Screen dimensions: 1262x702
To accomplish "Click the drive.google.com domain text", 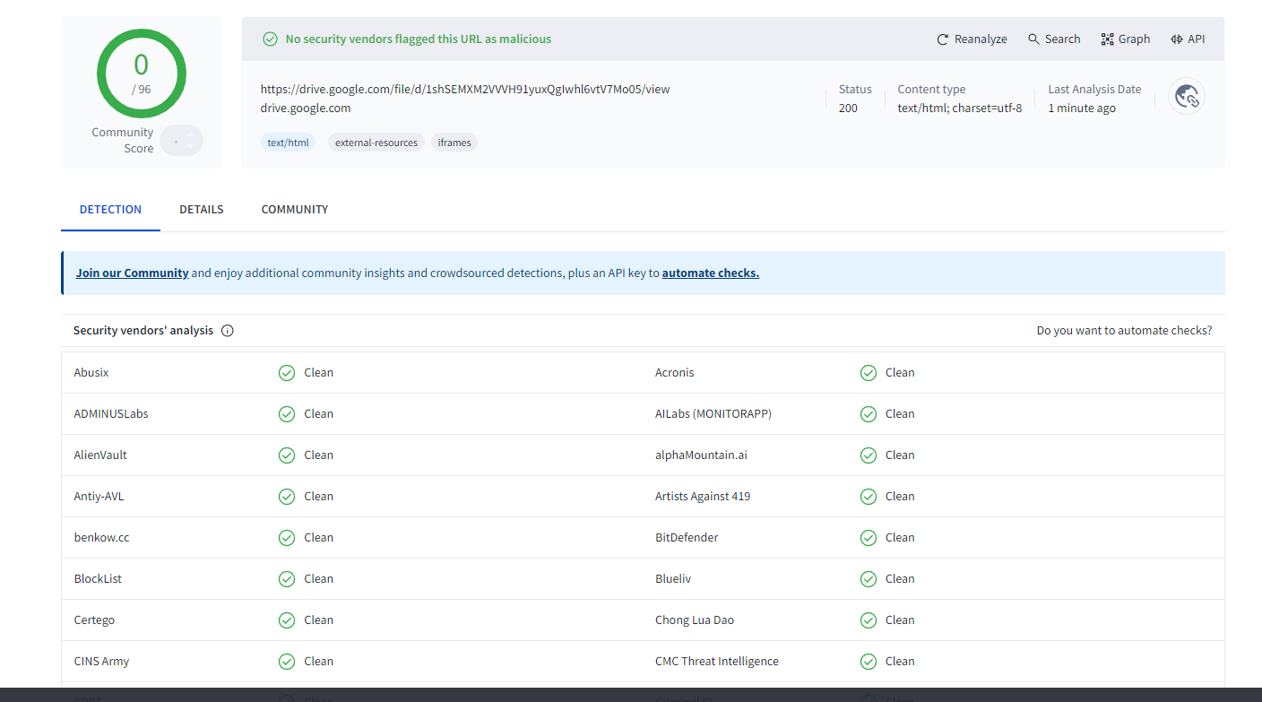I will tap(306, 108).
